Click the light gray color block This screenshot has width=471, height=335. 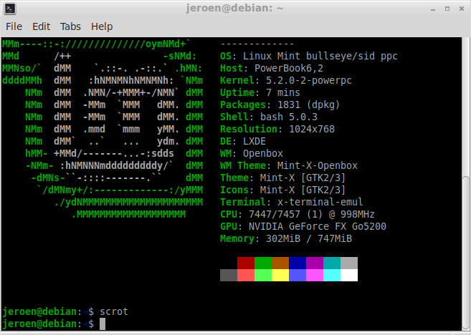(x=349, y=263)
